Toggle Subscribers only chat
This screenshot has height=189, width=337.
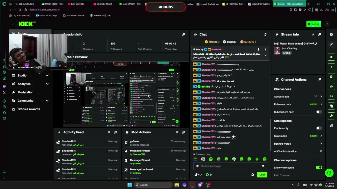[x=319, y=112]
